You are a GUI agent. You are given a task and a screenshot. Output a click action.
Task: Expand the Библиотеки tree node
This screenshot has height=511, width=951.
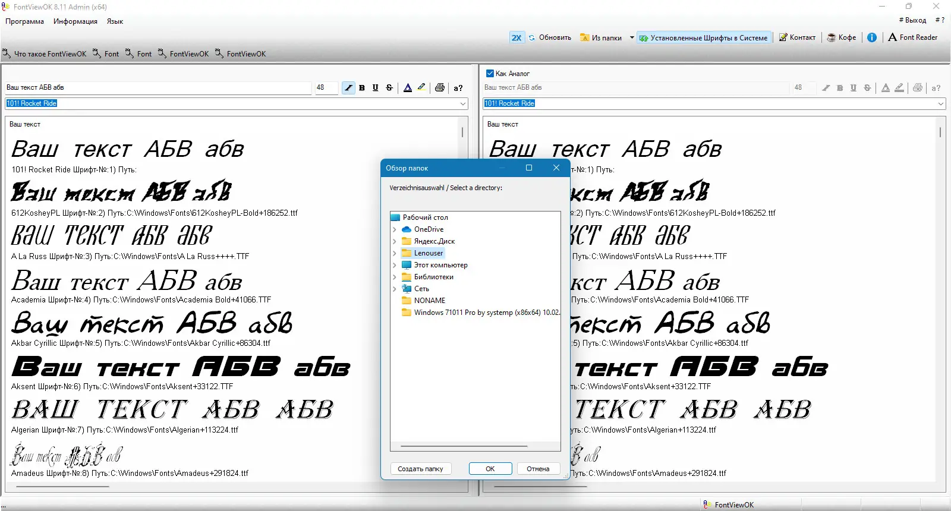point(395,277)
